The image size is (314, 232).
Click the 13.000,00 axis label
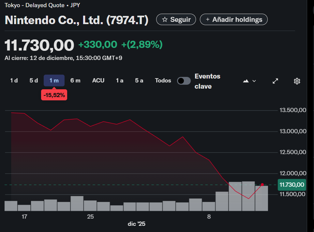pos(293,131)
